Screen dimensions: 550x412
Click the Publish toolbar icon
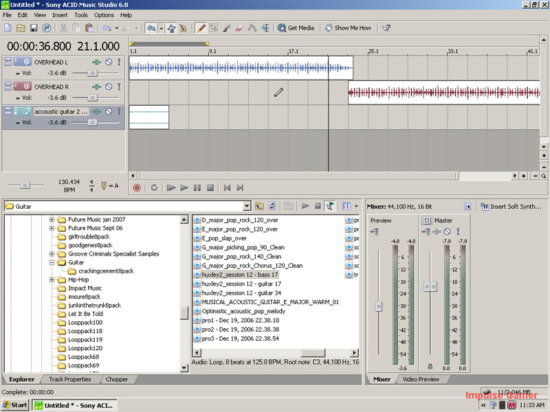[x=47, y=28]
